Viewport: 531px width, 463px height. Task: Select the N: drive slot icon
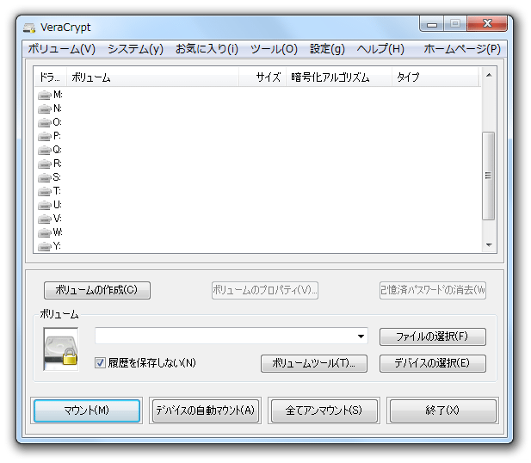45,109
